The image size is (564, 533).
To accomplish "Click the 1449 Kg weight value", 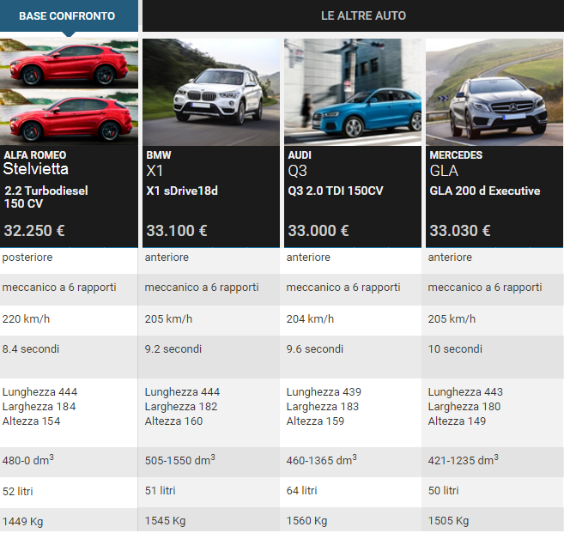I will point(22,522).
